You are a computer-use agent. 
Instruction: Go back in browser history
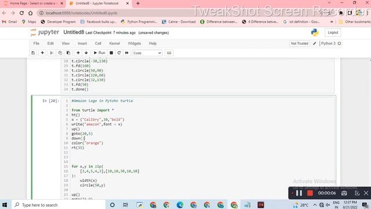(4, 13)
